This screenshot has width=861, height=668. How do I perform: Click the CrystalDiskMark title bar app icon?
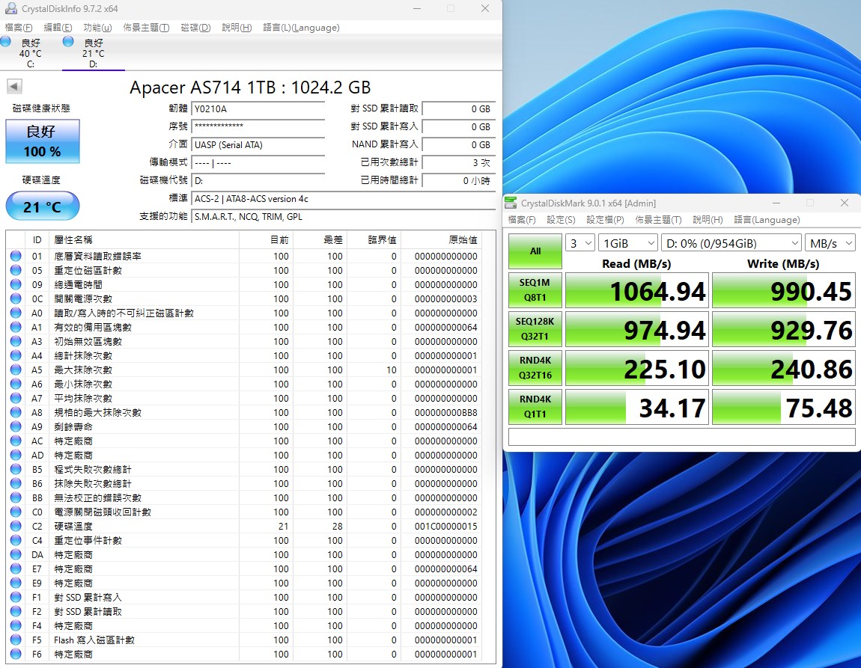[x=511, y=203]
